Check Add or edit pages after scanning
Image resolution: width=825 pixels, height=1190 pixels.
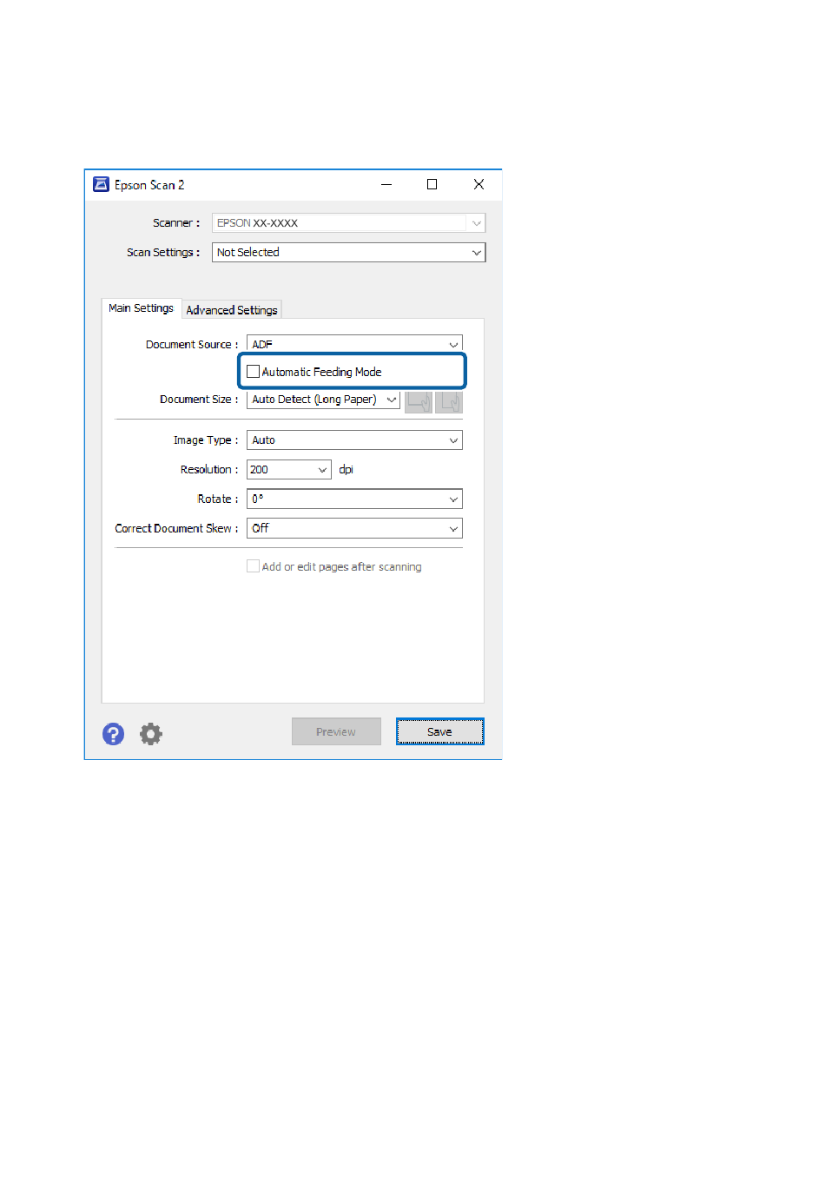[254, 566]
